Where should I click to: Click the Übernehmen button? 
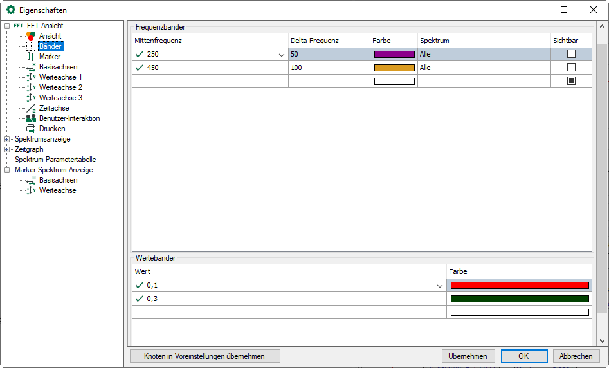pos(468,356)
